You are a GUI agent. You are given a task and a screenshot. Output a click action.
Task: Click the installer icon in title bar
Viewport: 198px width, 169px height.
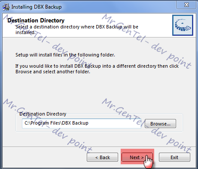click(6, 7)
